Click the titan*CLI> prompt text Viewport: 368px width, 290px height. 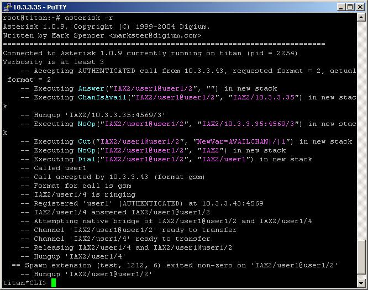pos(25,283)
